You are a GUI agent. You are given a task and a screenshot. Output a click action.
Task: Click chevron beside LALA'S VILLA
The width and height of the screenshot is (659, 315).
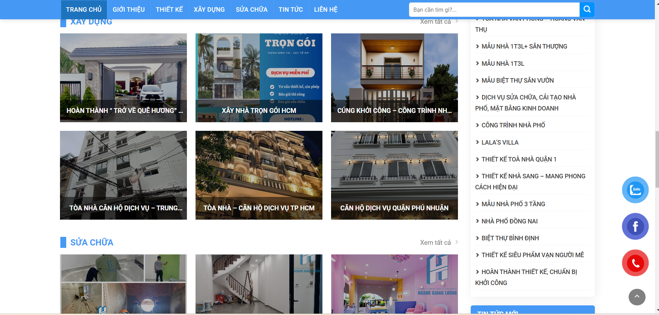tap(477, 142)
